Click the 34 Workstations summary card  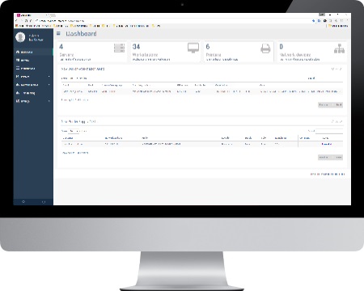(x=166, y=52)
